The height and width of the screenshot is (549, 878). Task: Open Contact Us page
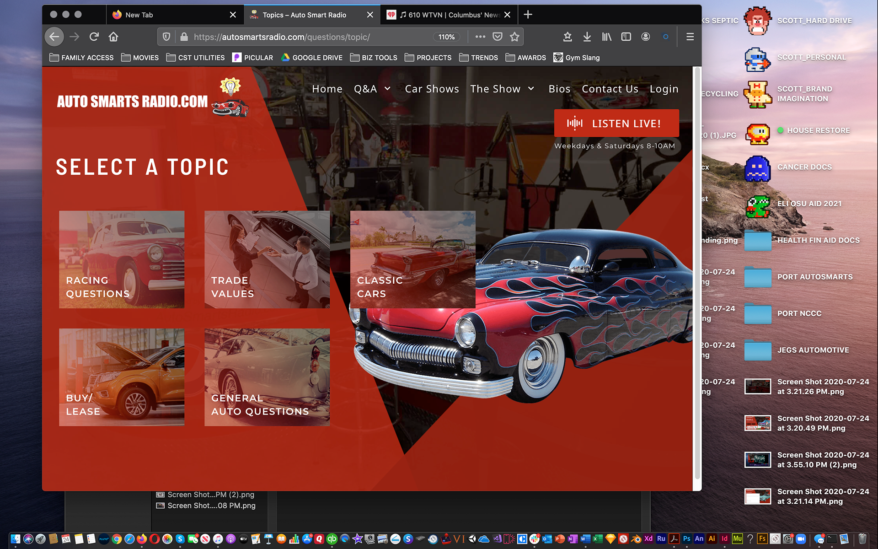(610, 89)
